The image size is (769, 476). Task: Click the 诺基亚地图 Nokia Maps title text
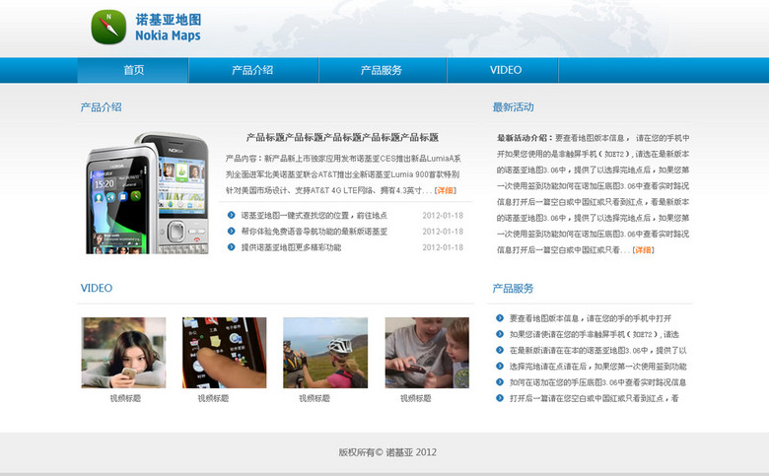tap(169, 27)
